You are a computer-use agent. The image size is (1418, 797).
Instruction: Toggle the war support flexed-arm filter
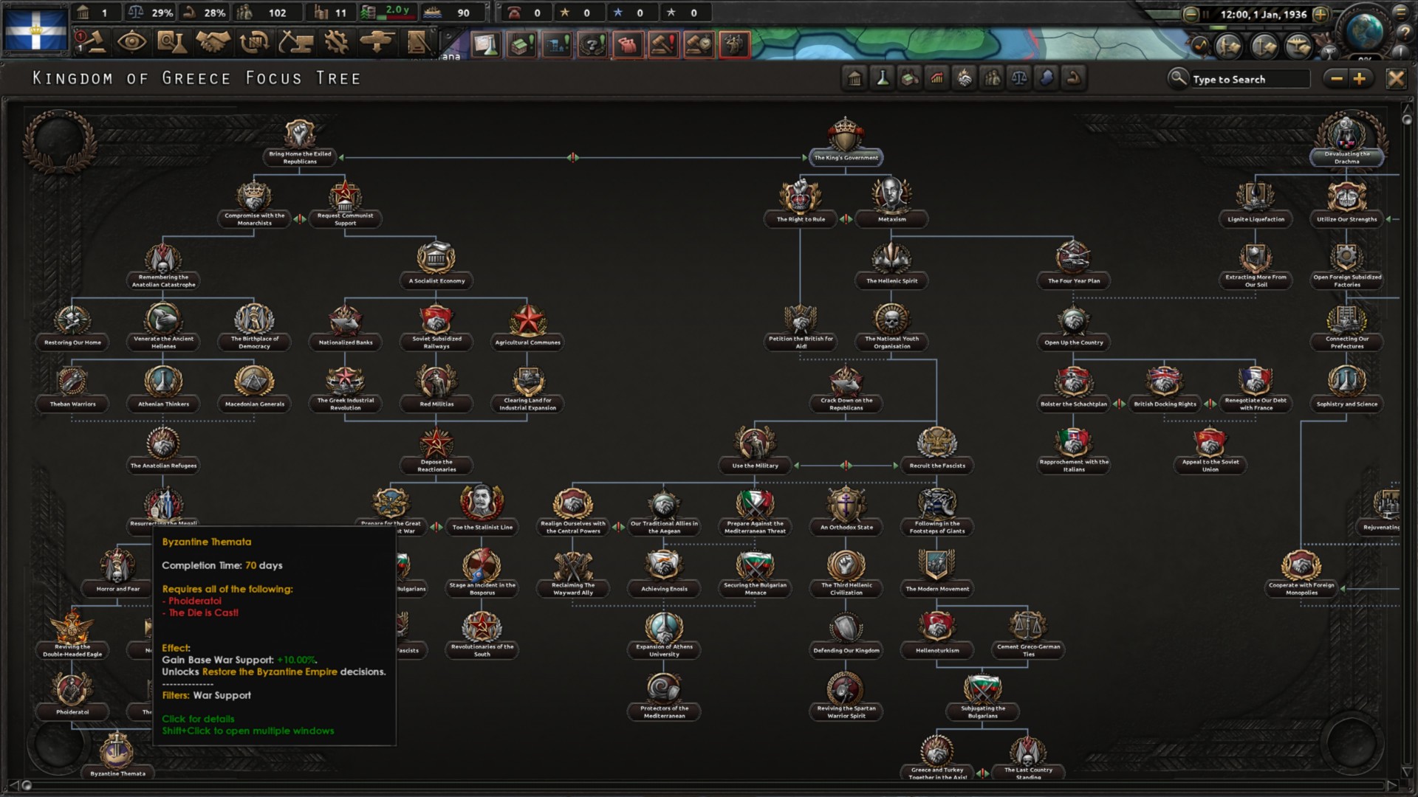tap(1074, 78)
